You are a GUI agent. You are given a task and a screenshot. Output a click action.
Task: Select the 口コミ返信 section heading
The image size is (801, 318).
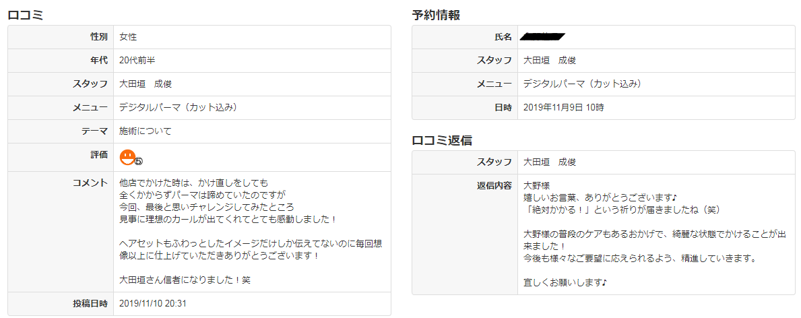point(441,140)
